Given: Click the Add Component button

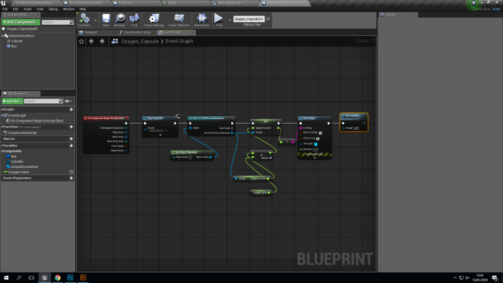Looking at the screenshot, I should 21,22.
